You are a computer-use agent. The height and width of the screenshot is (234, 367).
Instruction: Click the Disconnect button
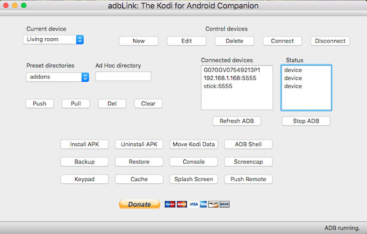tap(330, 41)
